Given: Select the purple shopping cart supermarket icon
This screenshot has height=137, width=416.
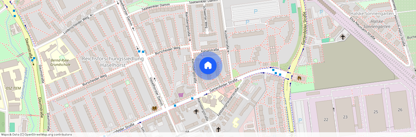Looking at the screenshot, I should click(181, 95).
